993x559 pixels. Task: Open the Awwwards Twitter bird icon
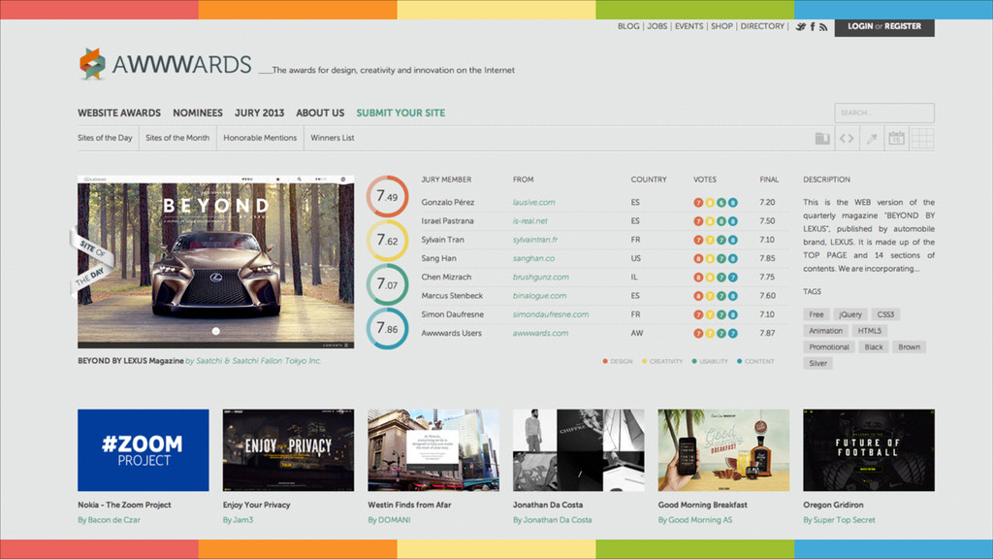800,26
